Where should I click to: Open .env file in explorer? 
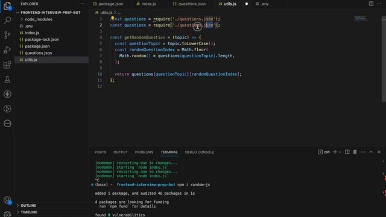tap(29, 26)
